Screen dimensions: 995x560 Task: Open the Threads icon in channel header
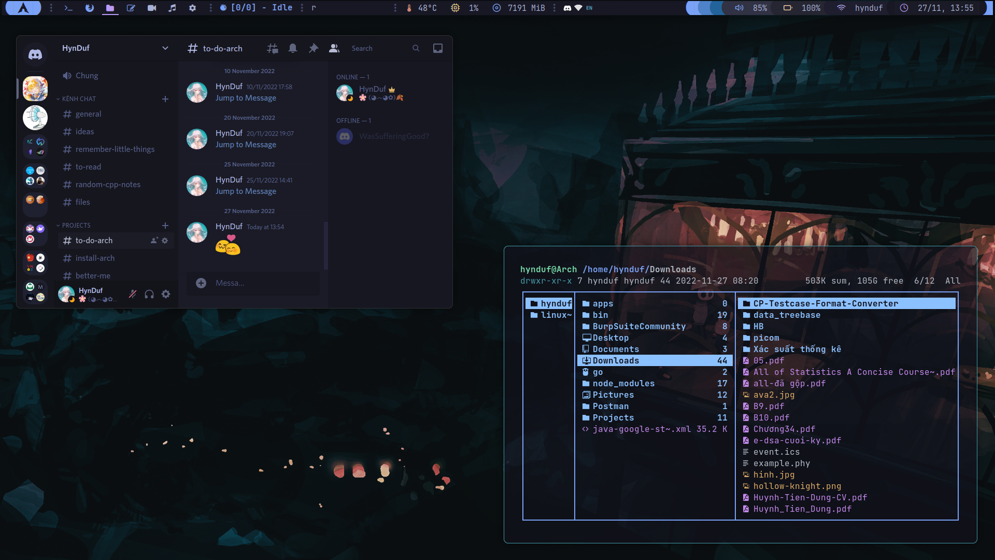(x=272, y=48)
